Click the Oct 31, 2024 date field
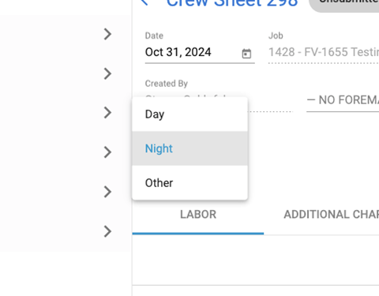 point(200,52)
